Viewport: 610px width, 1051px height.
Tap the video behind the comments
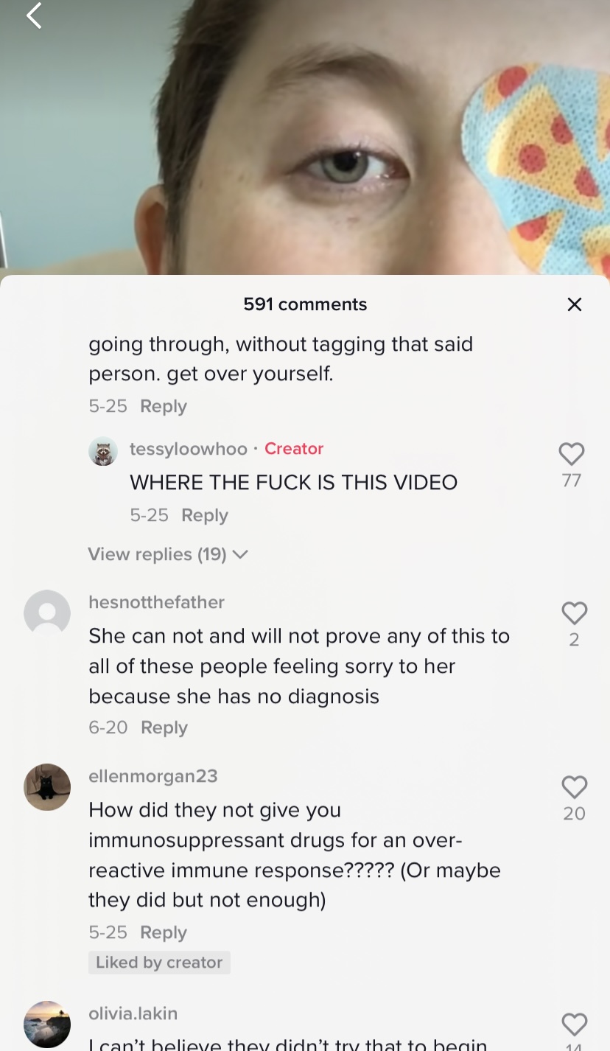[x=305, y=137]
